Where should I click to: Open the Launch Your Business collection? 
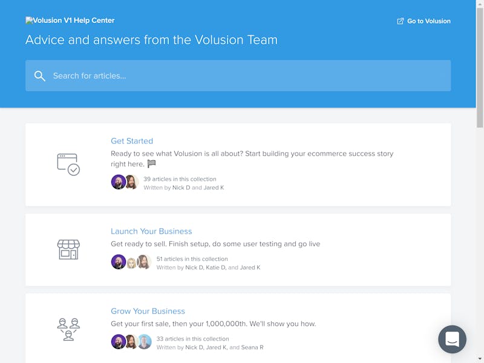click(x=151, y=231)
